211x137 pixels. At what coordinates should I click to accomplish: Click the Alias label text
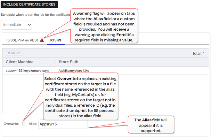pos(33,124)
